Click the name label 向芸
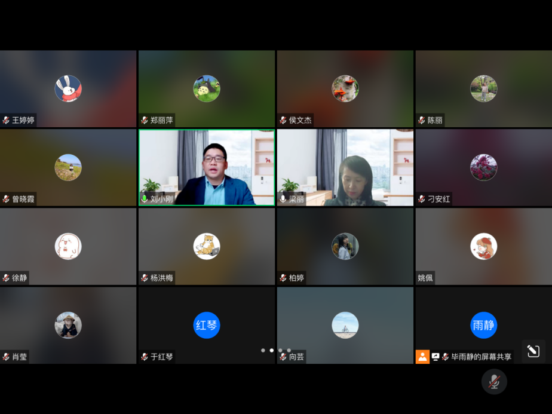This screenshot has width=552, height=414. [296, 357]
